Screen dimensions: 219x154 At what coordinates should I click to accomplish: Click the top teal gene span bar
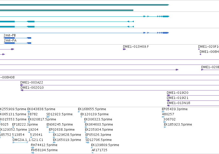coord(84,5)
